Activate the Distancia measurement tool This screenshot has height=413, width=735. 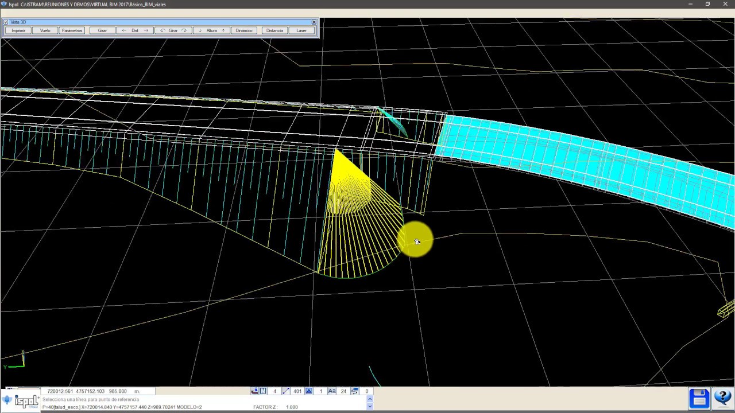coord(274,30)
